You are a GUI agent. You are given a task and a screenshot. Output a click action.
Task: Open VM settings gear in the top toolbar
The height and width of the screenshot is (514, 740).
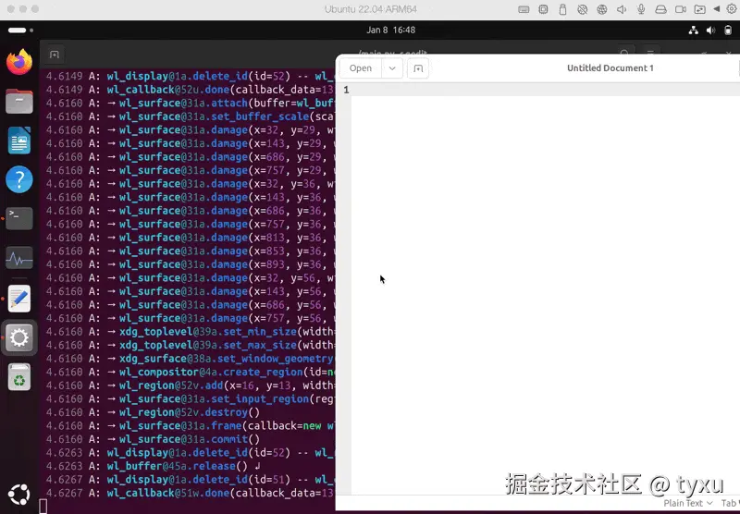tap(732, 9)
